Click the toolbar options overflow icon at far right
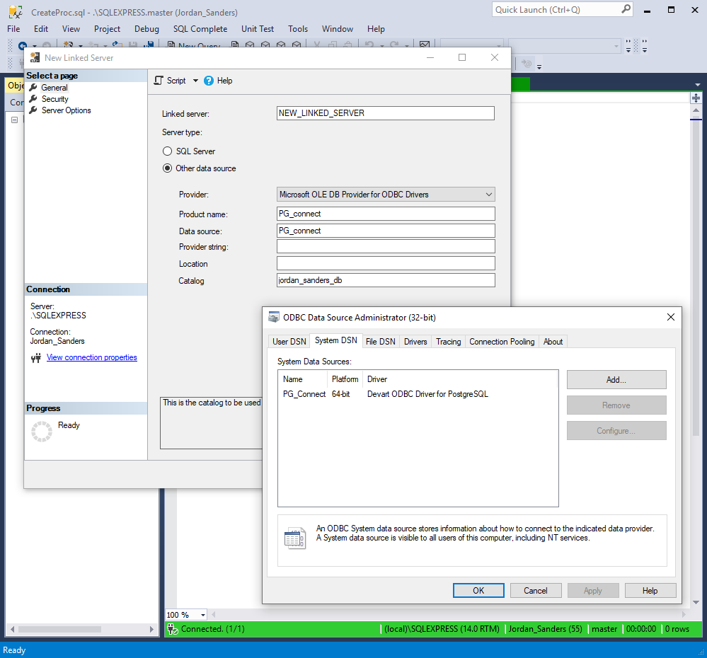 (645, 45)
